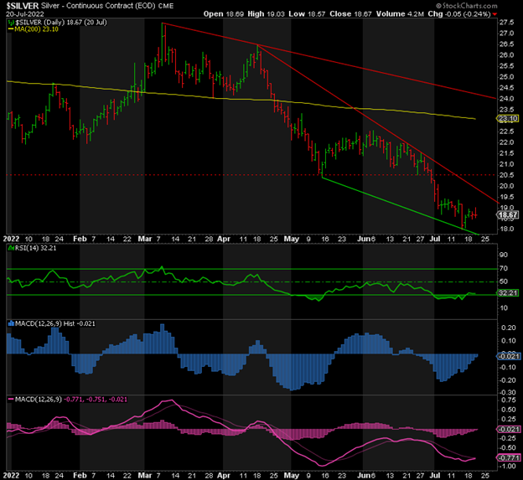523x480 pixels.
Task: Click the red down-arrow change indicator
Action: [495, 14]
